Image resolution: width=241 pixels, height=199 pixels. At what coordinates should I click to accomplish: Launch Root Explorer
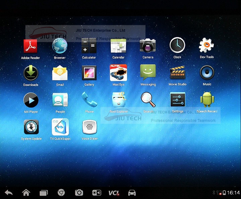tap(119, 99)
